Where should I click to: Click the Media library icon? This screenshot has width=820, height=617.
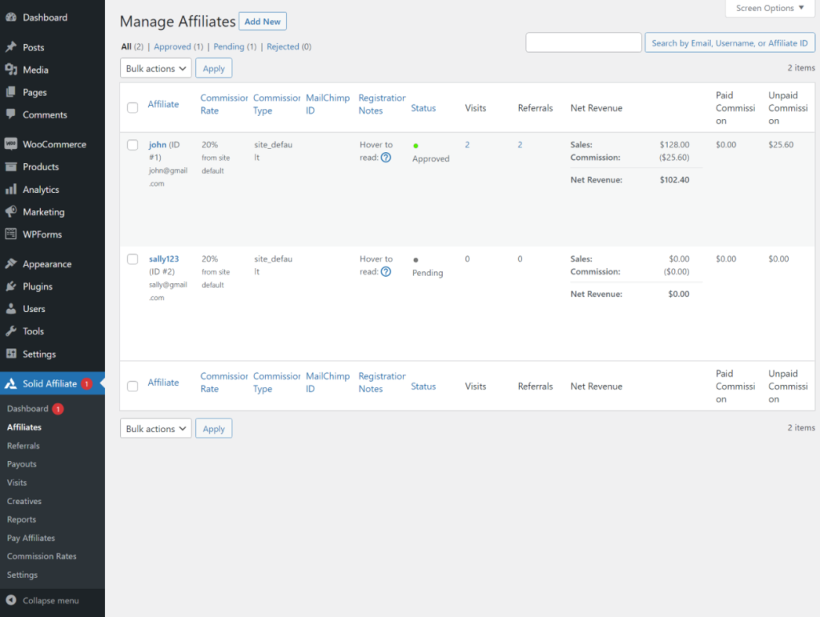tap(11, 70)
